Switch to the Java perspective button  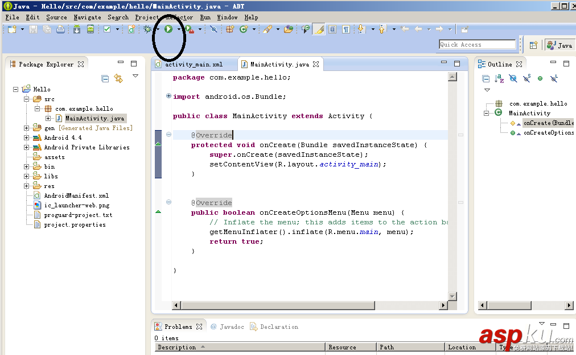click(559, 45)
